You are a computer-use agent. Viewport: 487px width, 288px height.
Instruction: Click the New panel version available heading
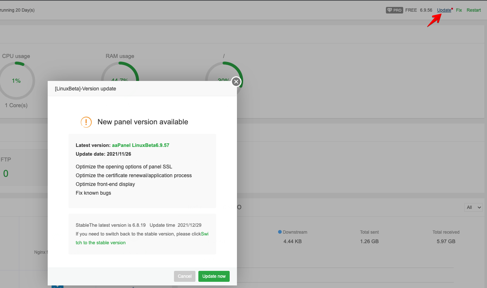click(x=143, y=122)
